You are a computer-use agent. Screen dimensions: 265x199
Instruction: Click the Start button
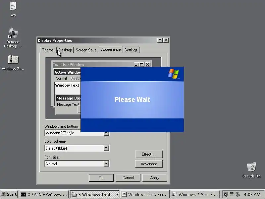9,194
